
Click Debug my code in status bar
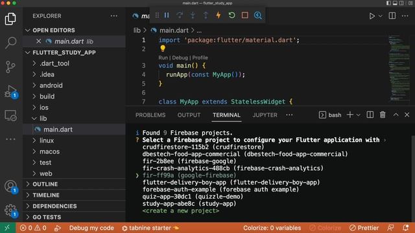tap(91, 228)
